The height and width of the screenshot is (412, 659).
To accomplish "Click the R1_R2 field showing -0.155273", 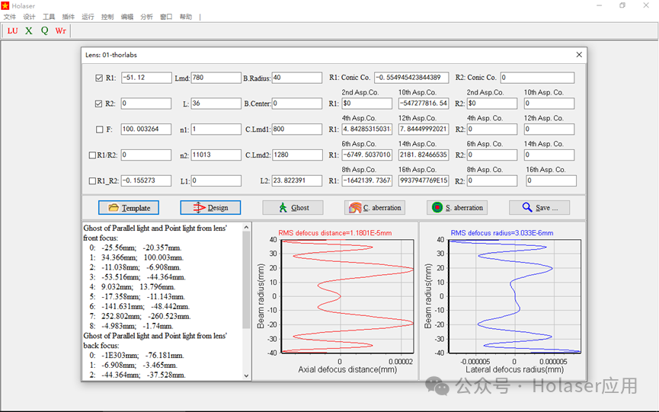I will (x=146, y=180).
